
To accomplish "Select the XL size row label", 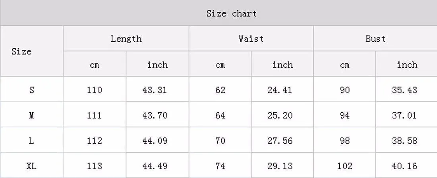I will tap(31, 165).
